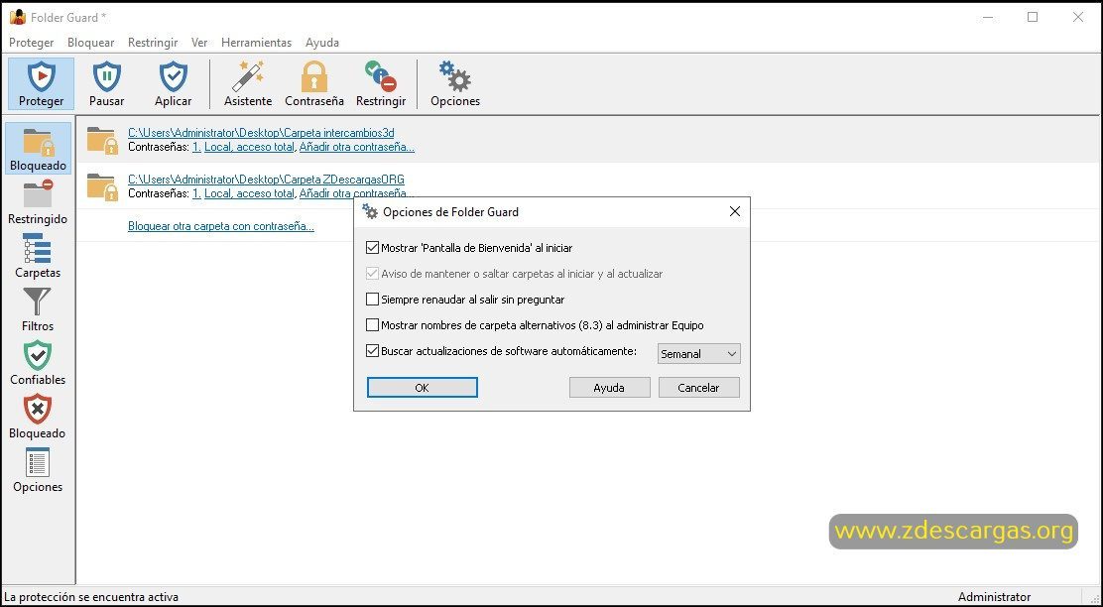The height and width of the screenshot is (607, 1103).
Task: Click the Aplicar shield toolbar icon
Action: [173, 83]
